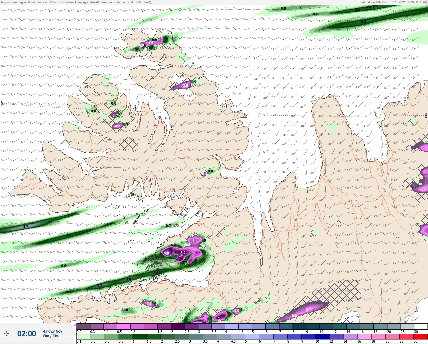Click the 3.3 rainfall value on the green band

pos(100,286)
